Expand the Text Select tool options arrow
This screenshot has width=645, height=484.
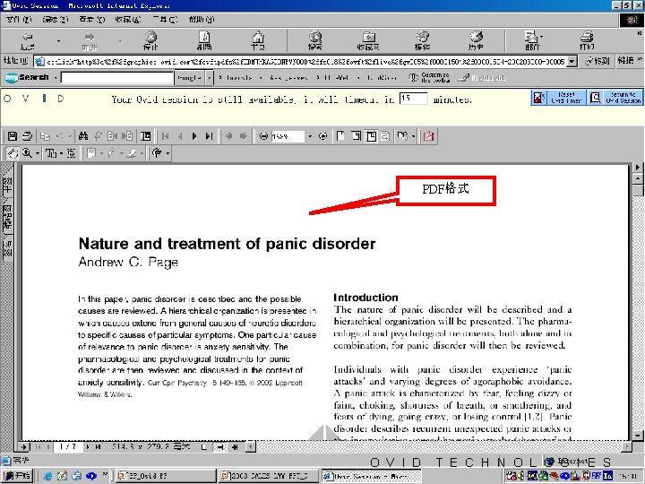(61, 153)
